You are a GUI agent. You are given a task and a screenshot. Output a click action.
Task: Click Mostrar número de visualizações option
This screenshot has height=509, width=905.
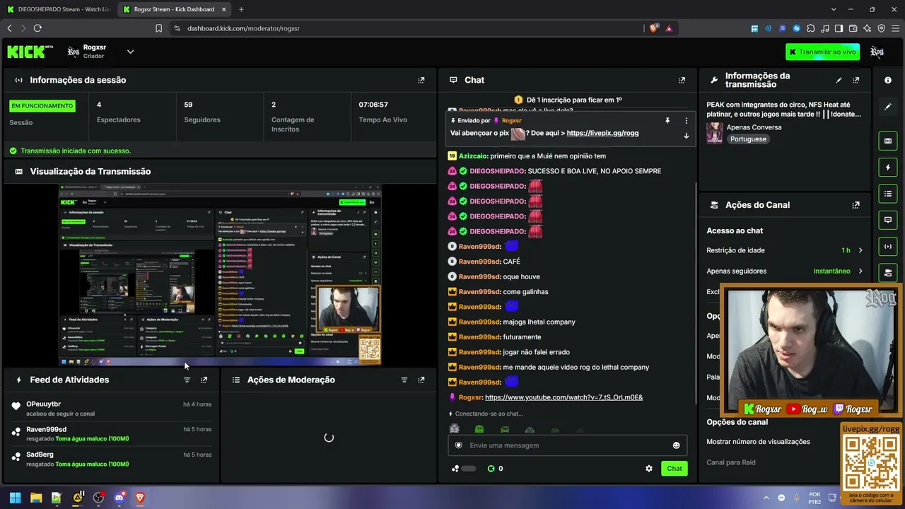point(758,442)
